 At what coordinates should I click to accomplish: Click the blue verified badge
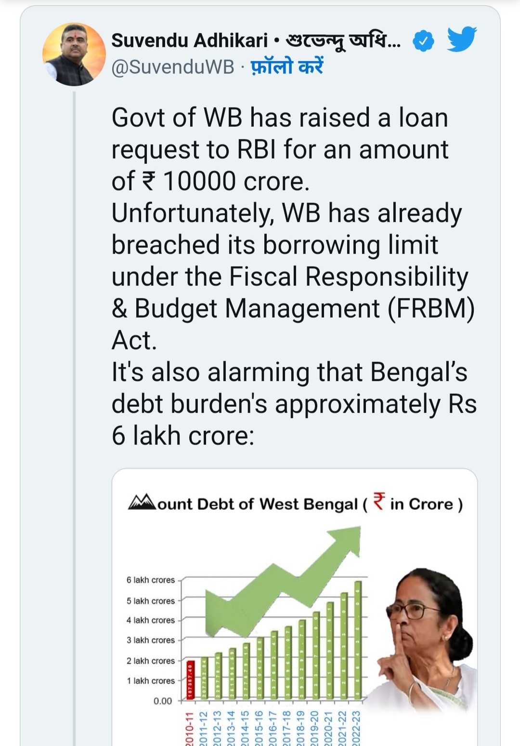[x=424, y=42]
